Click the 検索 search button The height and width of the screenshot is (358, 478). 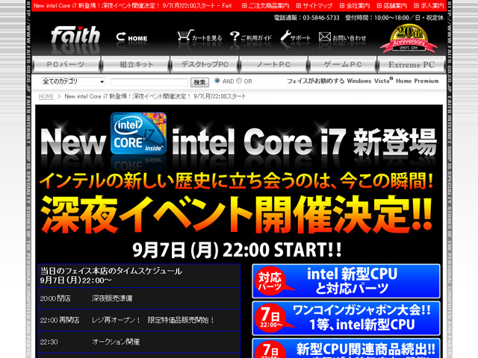click(199, 82)
